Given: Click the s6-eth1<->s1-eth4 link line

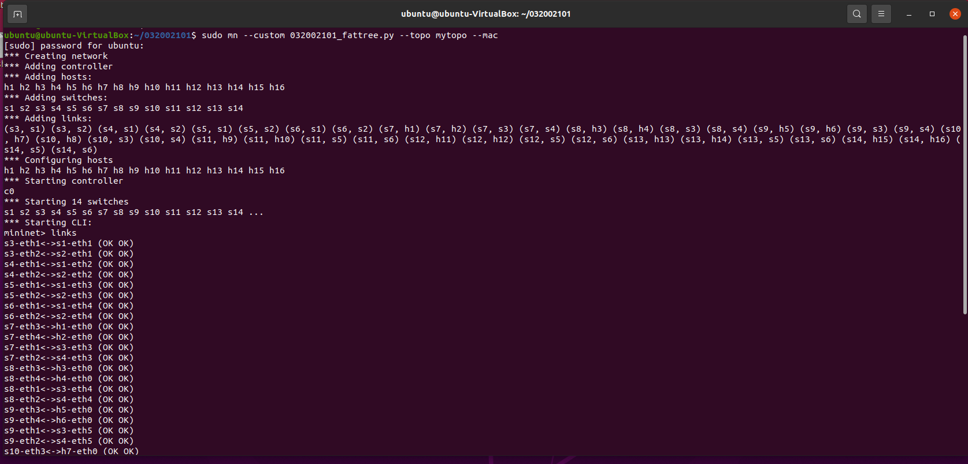Looking at the screenshot, I should click(69, 306).
